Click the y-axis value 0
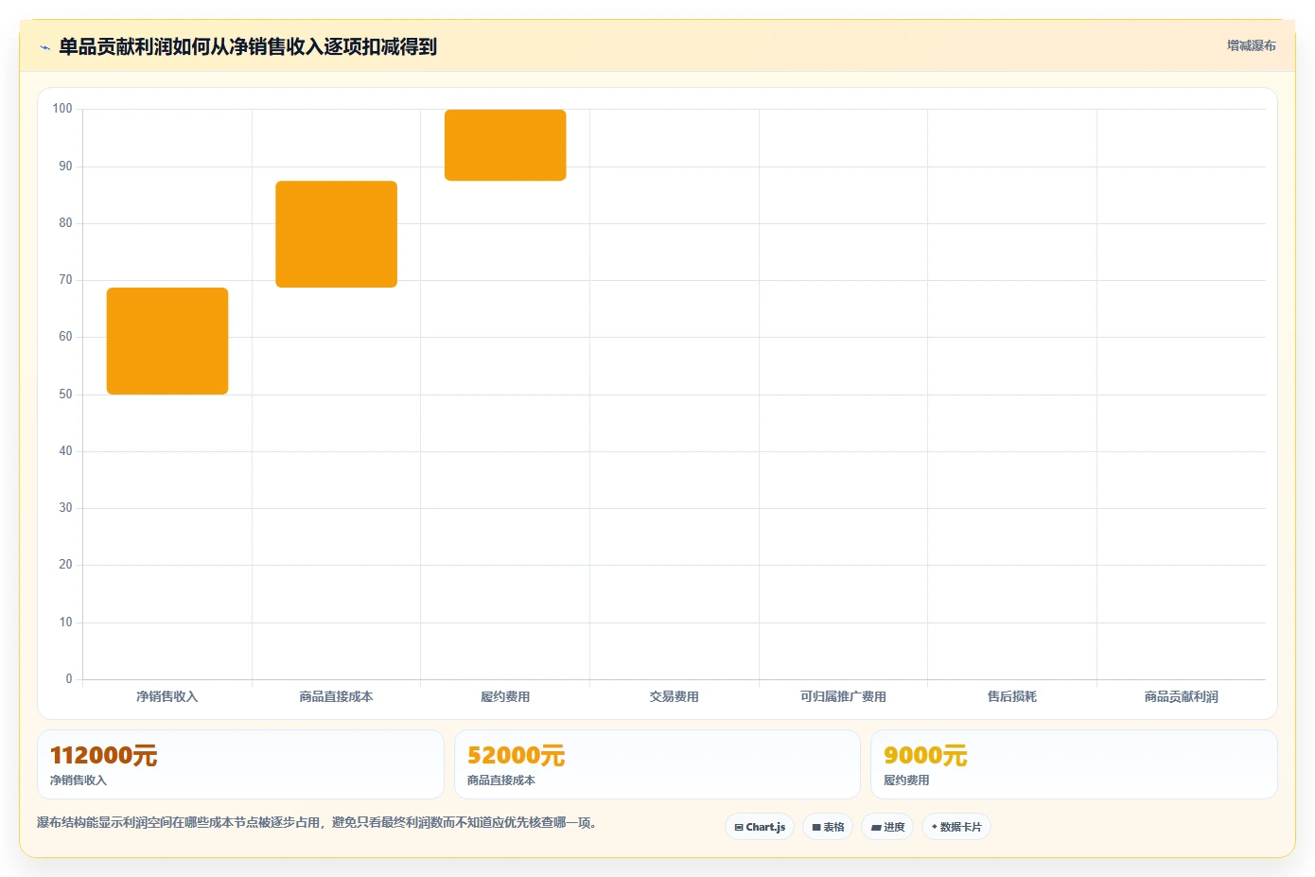The height and width of the screenshot is (877, 1315). pyautogui.click(x=69, y=678)
